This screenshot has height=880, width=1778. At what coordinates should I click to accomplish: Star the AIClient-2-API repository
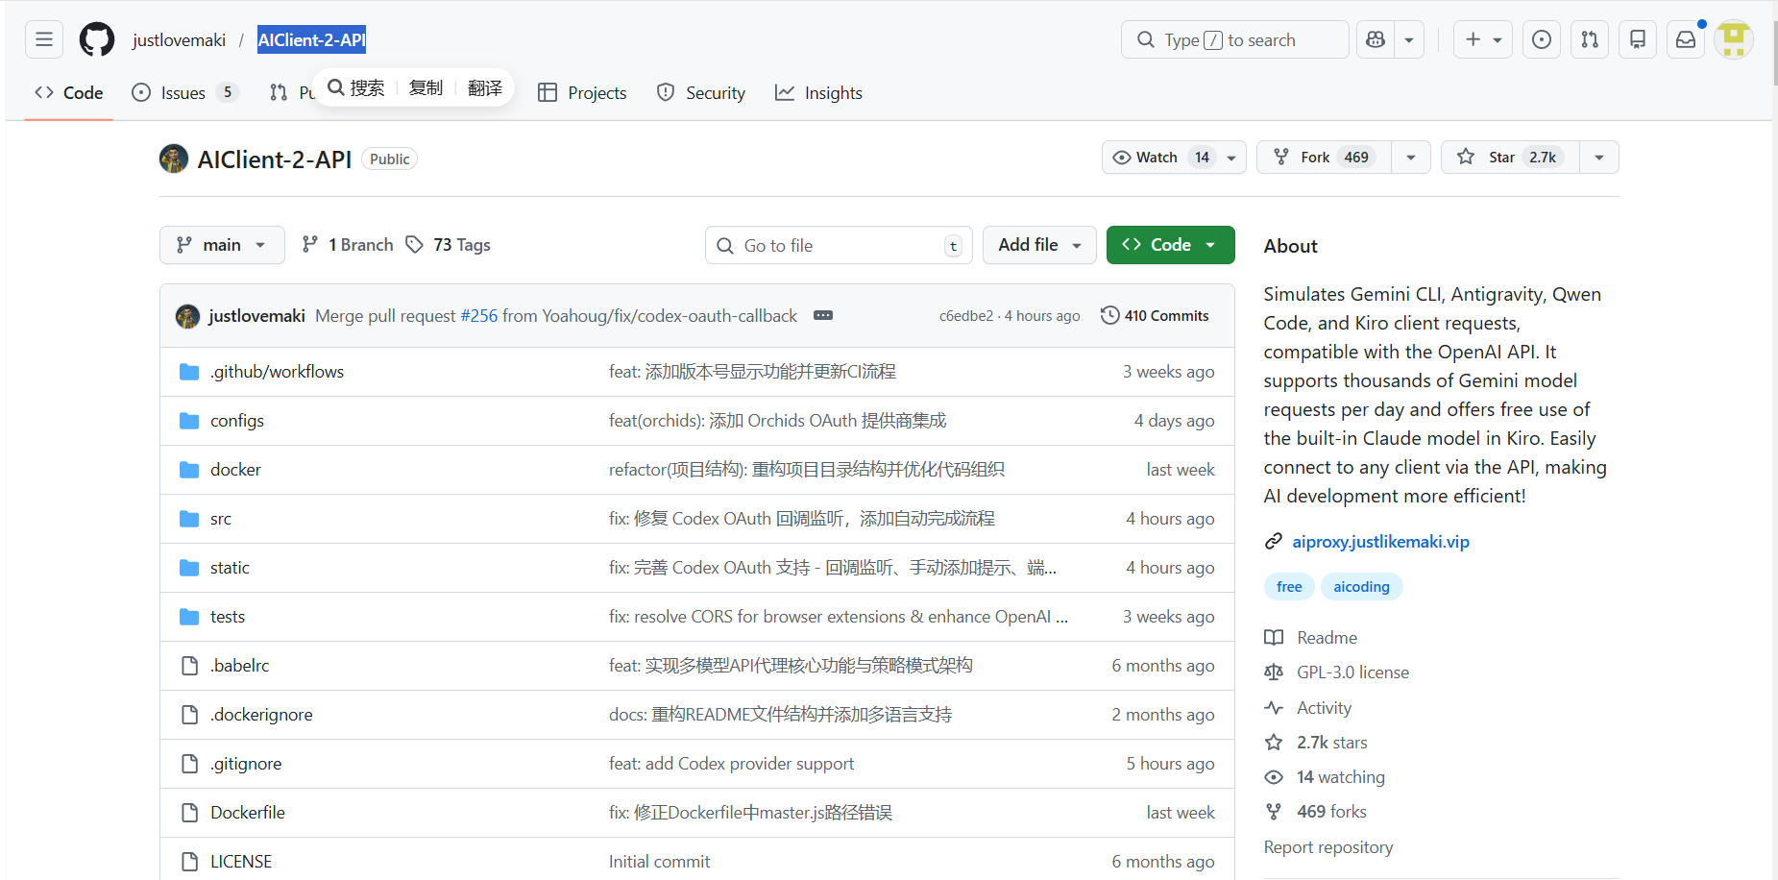1510,158
